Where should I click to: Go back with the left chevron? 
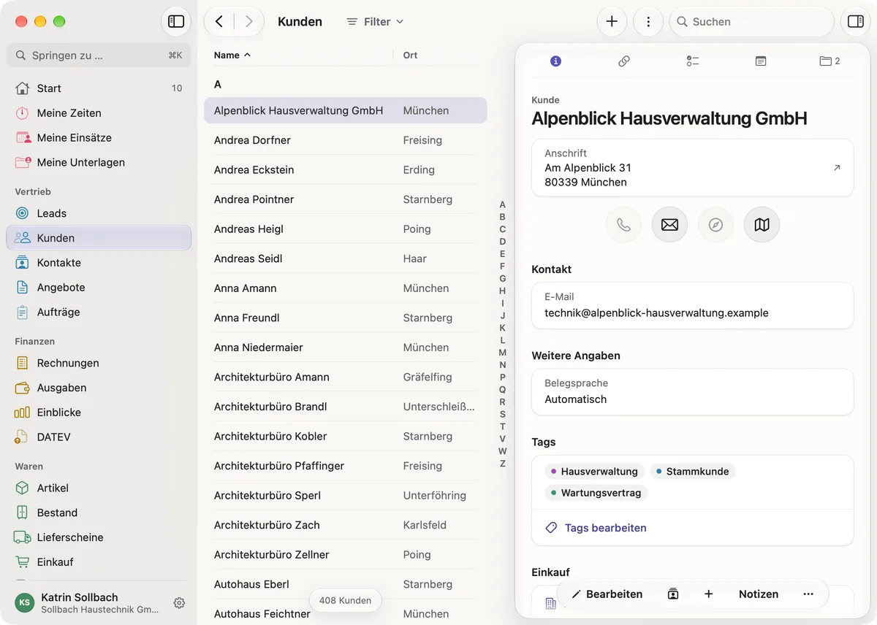pos(219,22)
